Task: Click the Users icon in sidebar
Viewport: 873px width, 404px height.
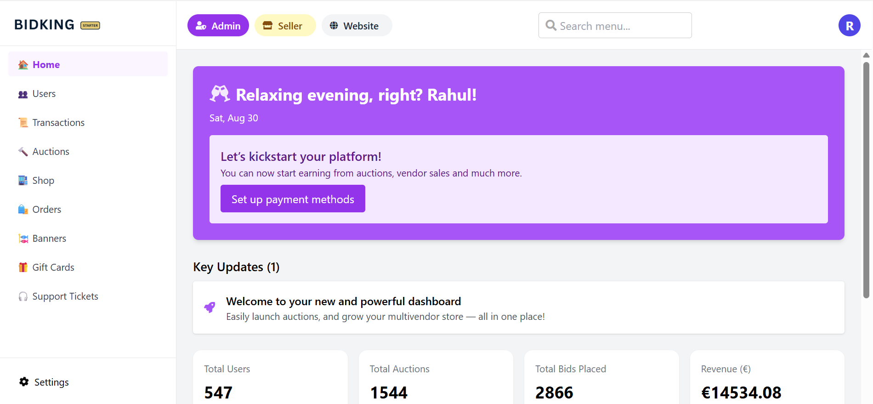Action: tap(23, 94)
